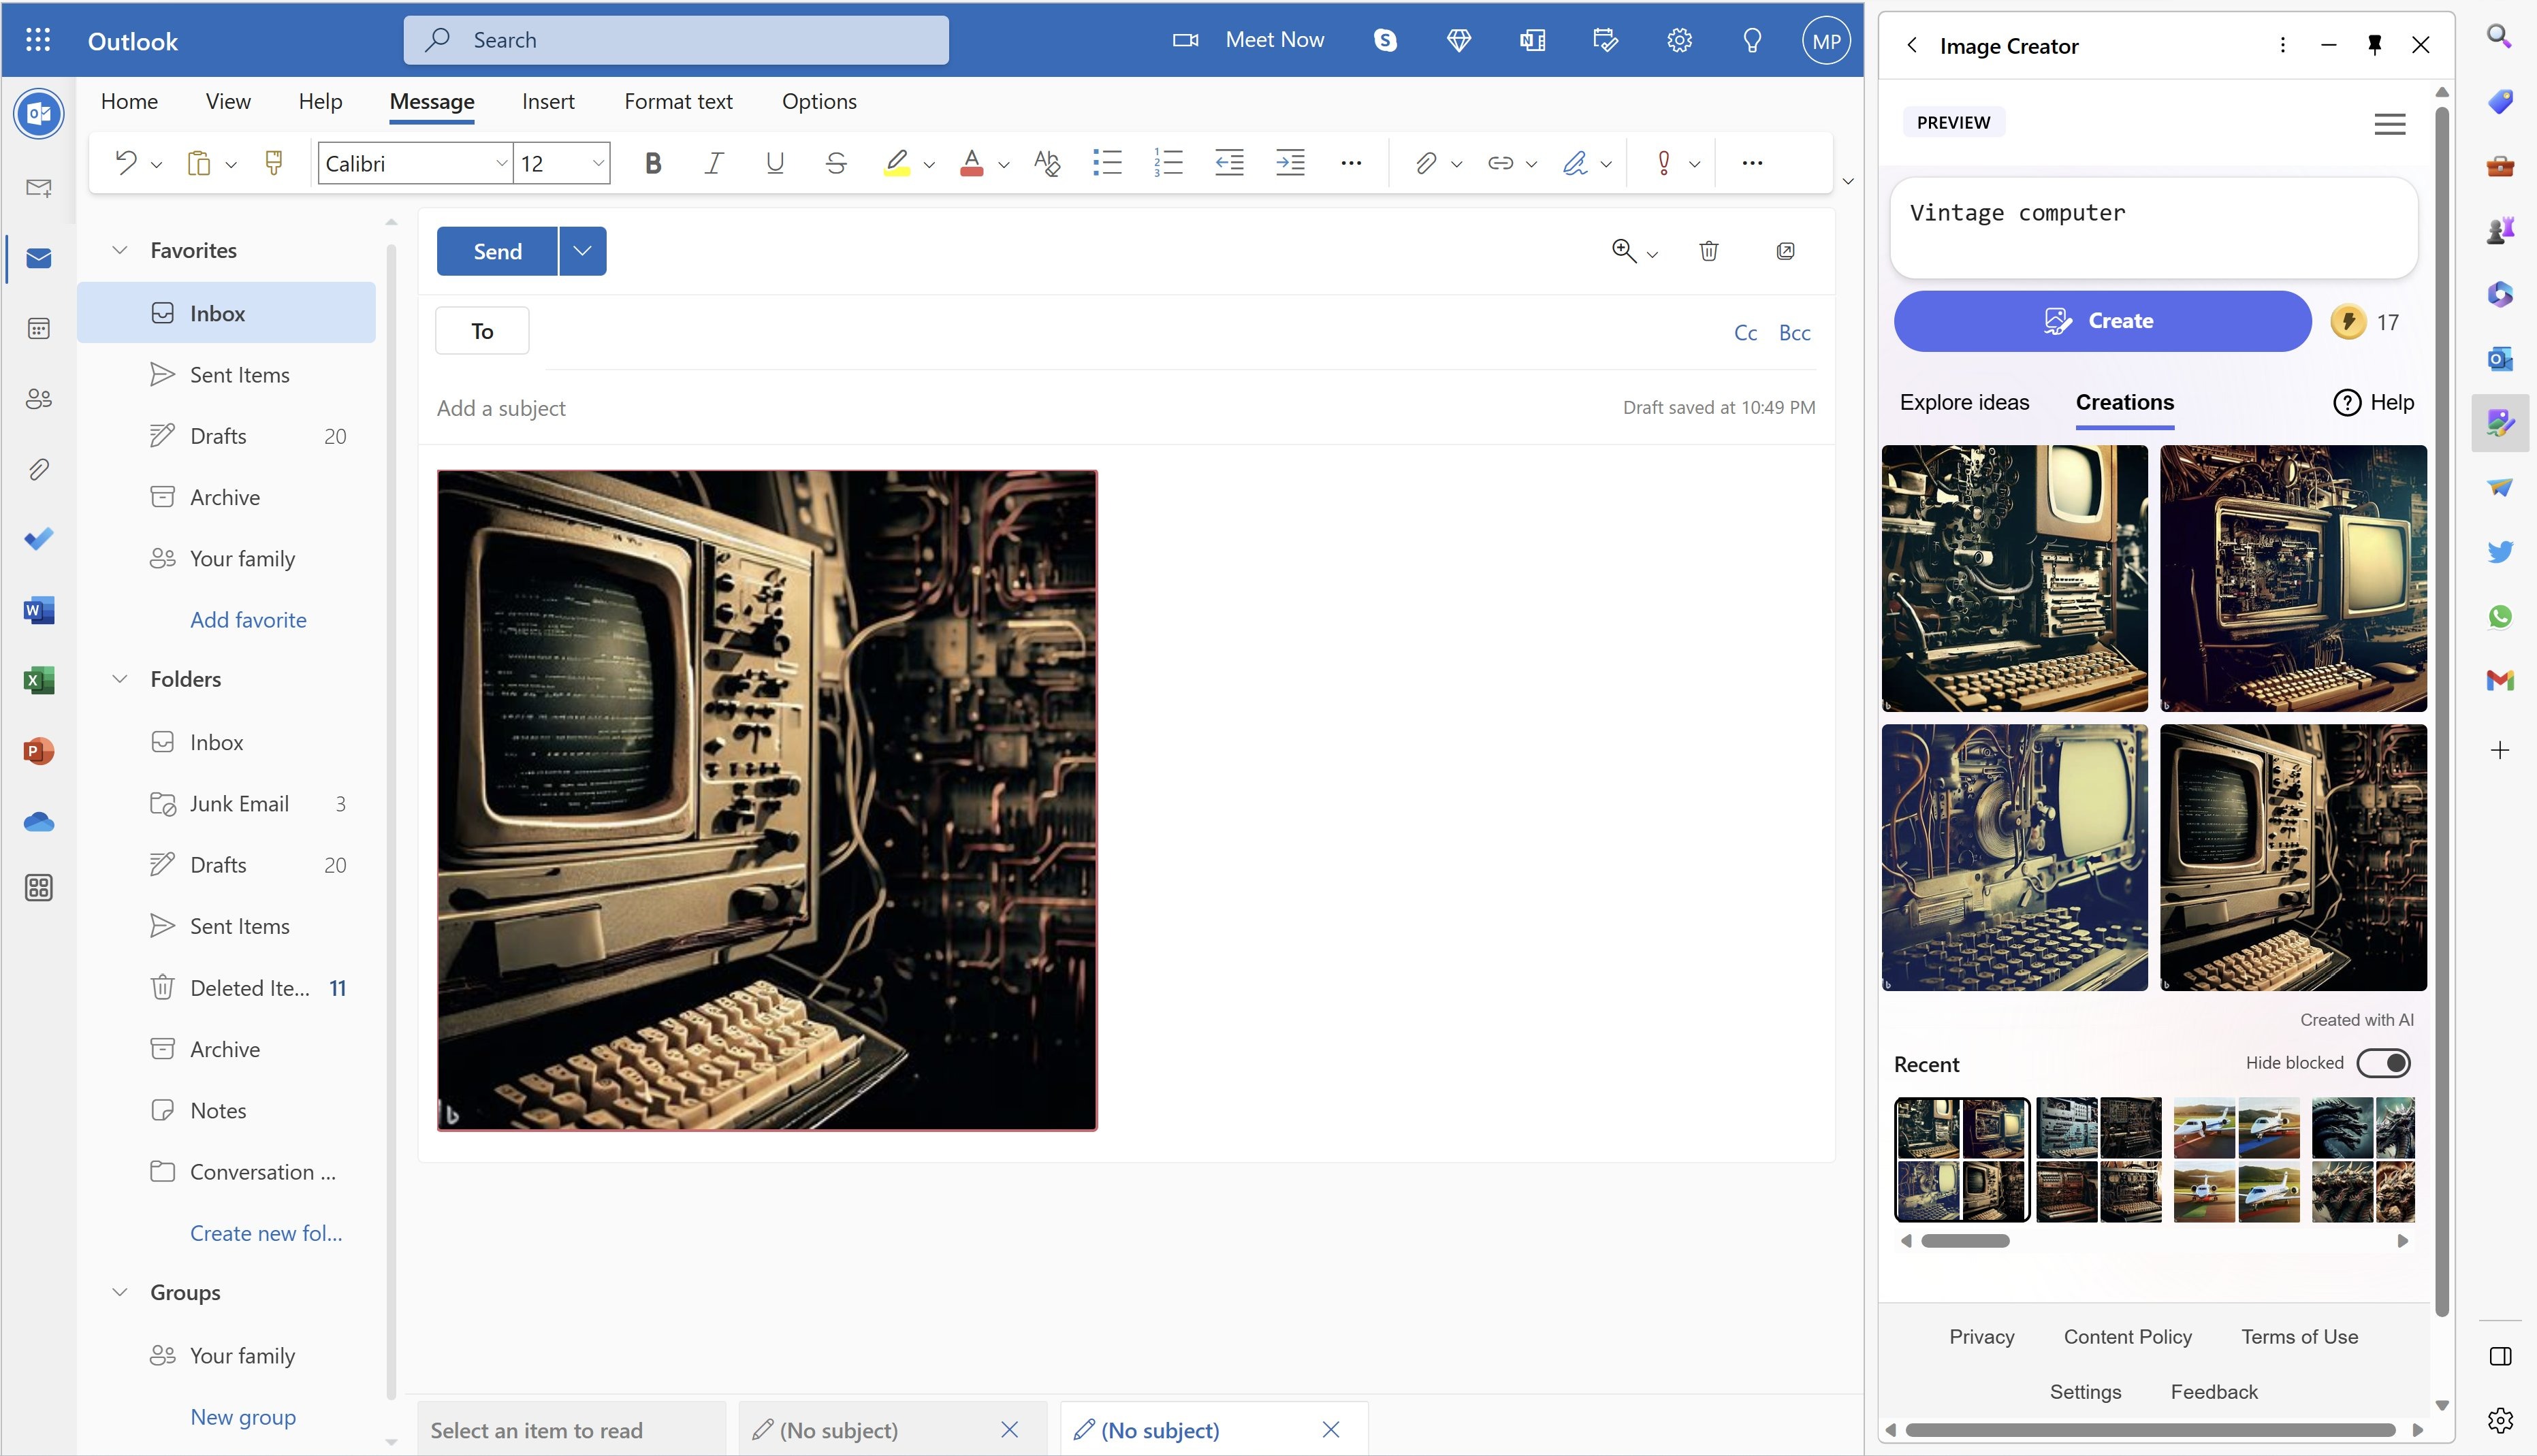Viewport: 2537px width, 1456px height.
Task: Click the Bold formatting icon
Action: 652,162
